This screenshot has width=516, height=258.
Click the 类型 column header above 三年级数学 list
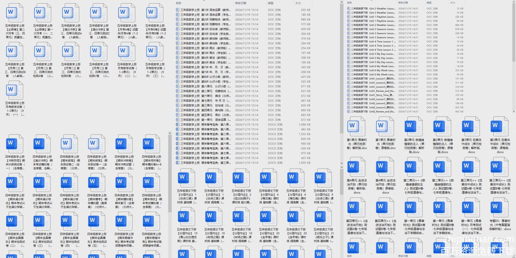[x=271, y=3]
